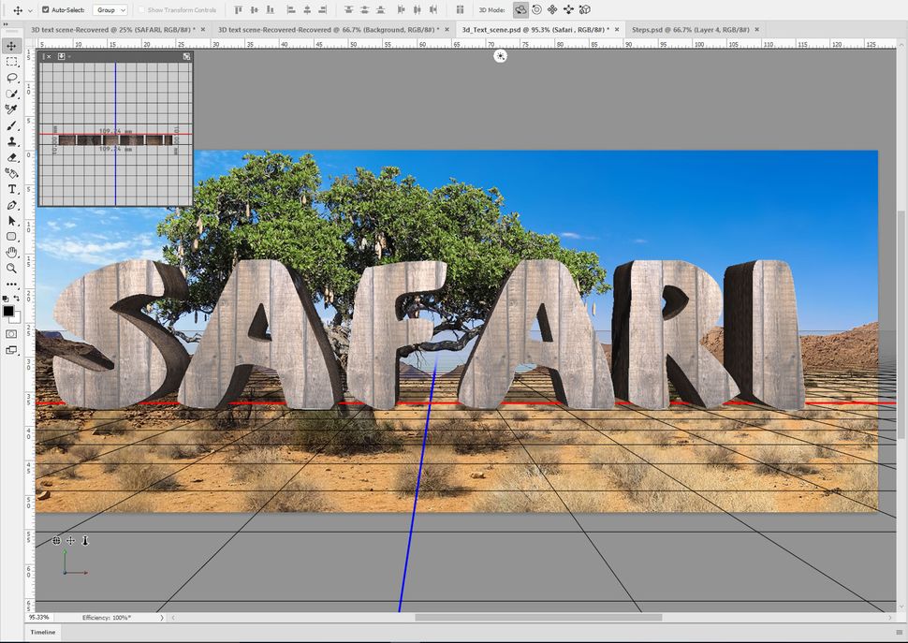
Task: Expand the Timeline panel
Action: 42,632
